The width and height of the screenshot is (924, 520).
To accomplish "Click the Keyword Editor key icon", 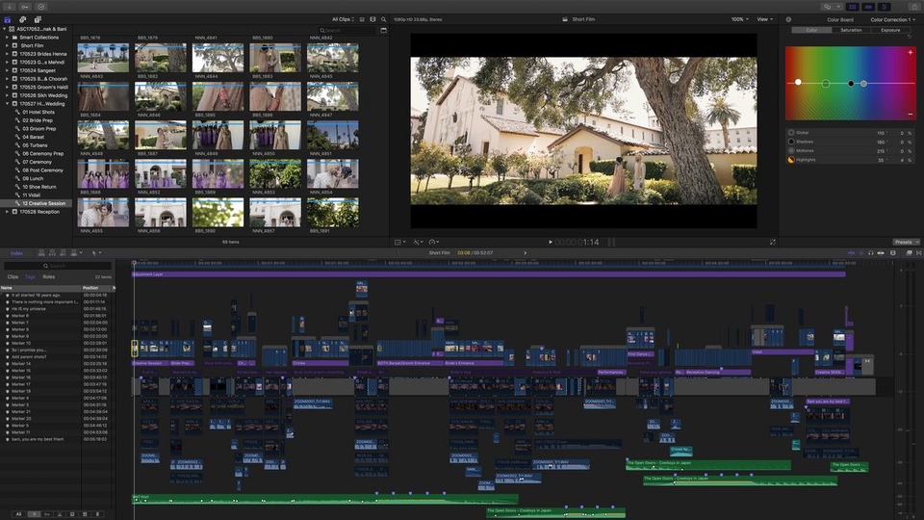I will point(25,7).
